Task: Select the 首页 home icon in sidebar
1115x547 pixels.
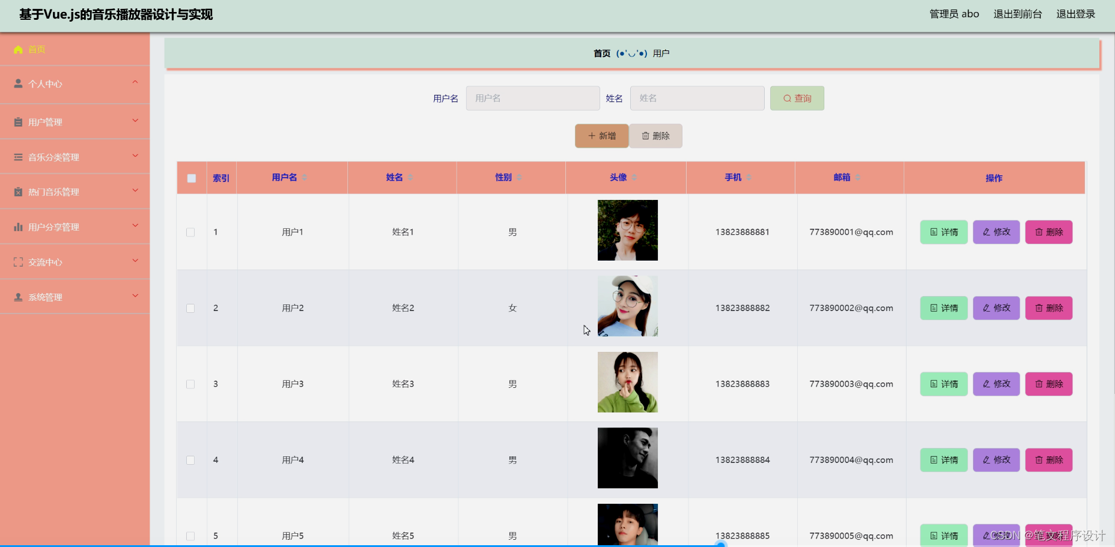Action: (18, 49)
